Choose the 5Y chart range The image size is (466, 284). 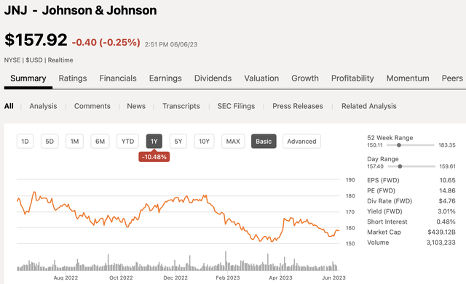pyautogui.click(x=178, y=142)
